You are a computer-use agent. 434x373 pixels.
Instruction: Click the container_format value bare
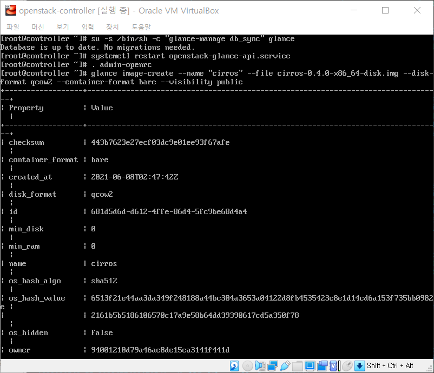pyautogui.click(x=100, y=160)
